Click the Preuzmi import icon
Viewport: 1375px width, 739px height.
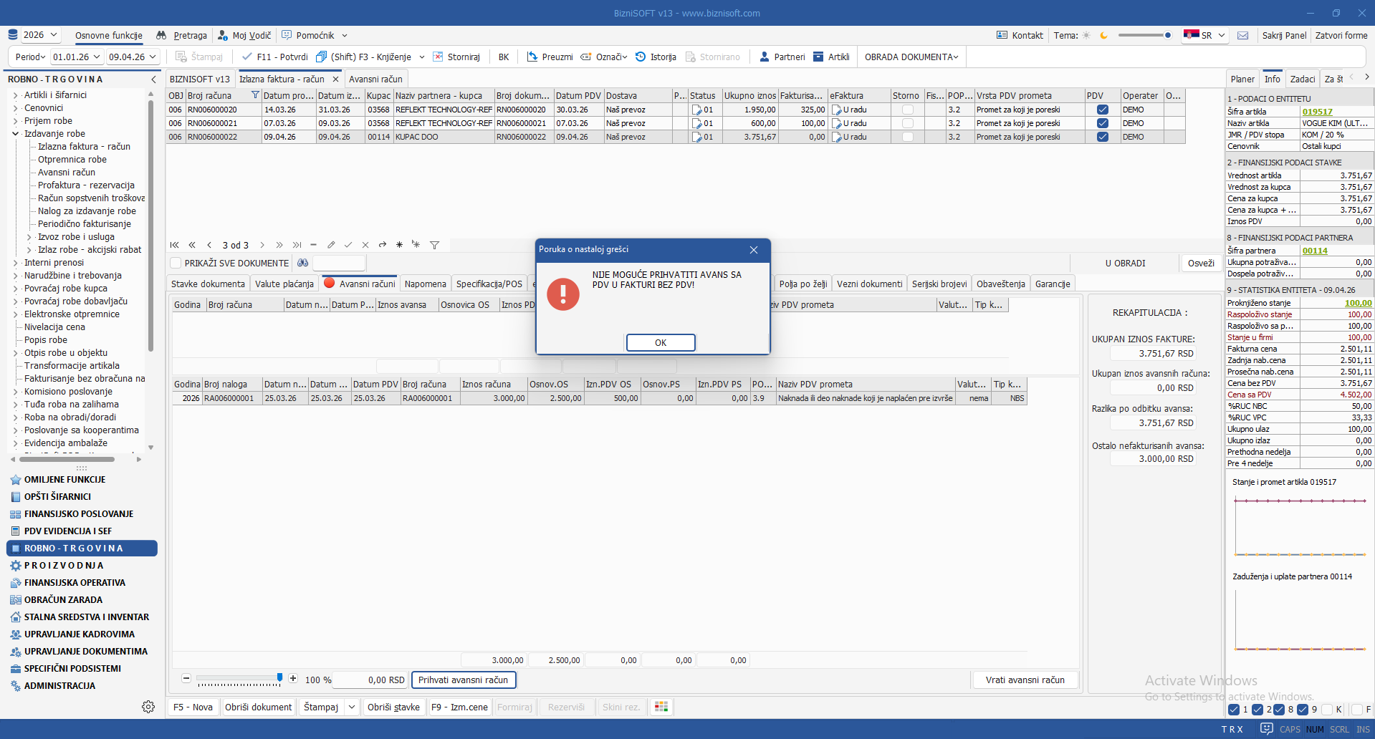(532, 57)
